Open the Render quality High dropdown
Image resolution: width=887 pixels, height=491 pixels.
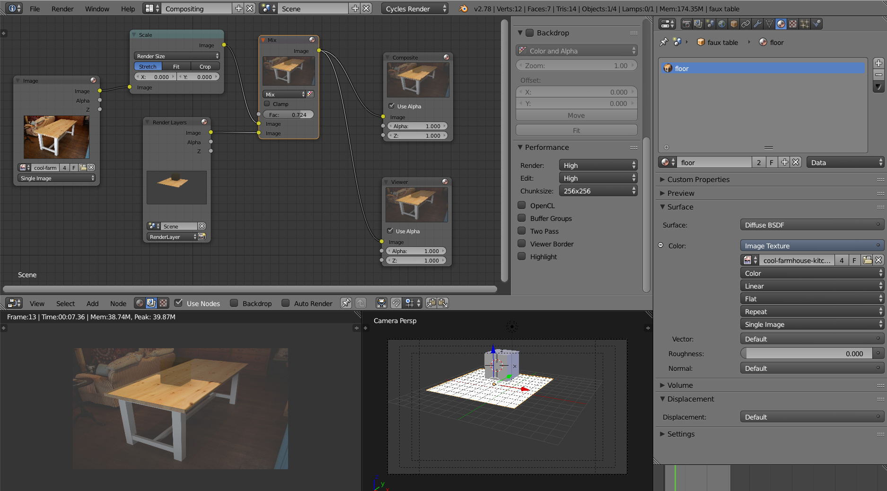click(598, 166)
